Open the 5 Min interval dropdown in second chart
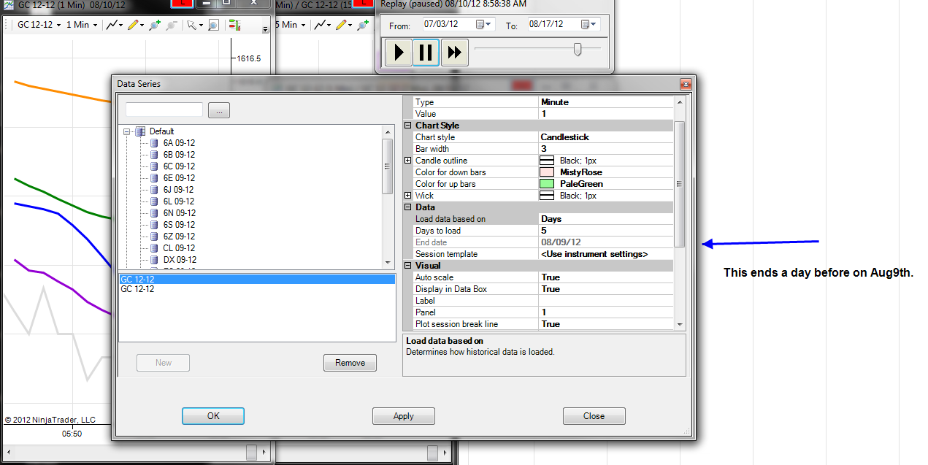 [290, 25]
